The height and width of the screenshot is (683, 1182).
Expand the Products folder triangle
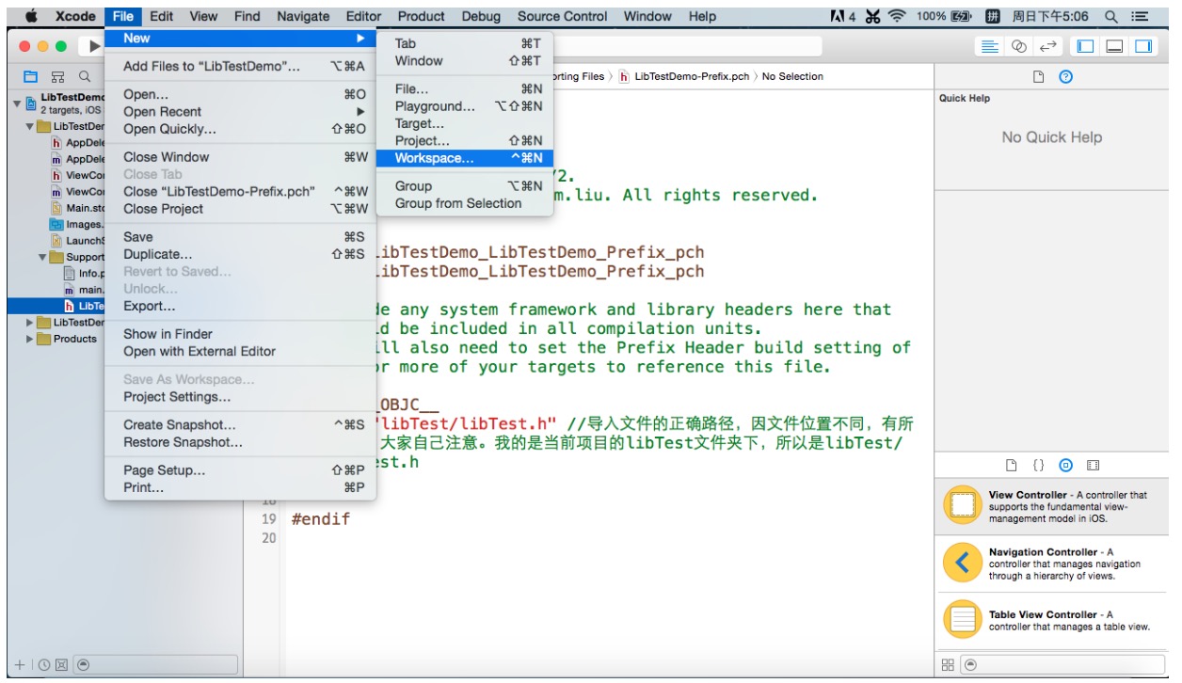click(x=29, y=339)
